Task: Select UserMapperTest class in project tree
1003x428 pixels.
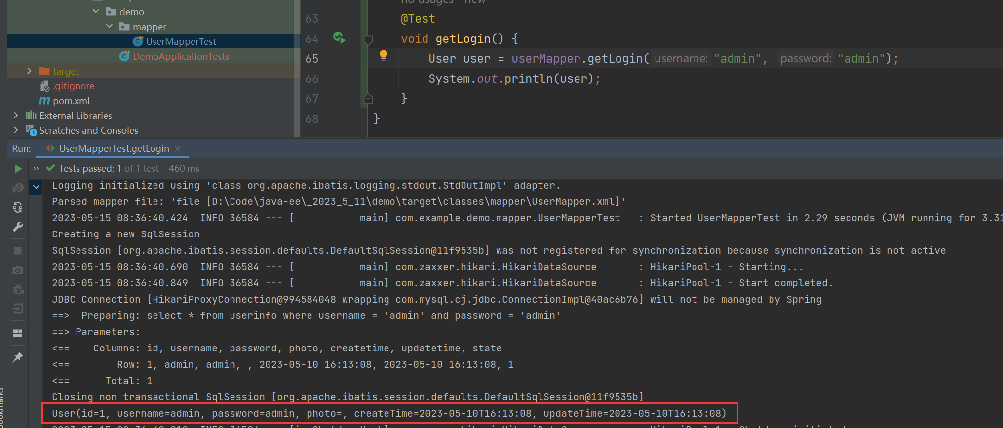Action: click(181, 41)
